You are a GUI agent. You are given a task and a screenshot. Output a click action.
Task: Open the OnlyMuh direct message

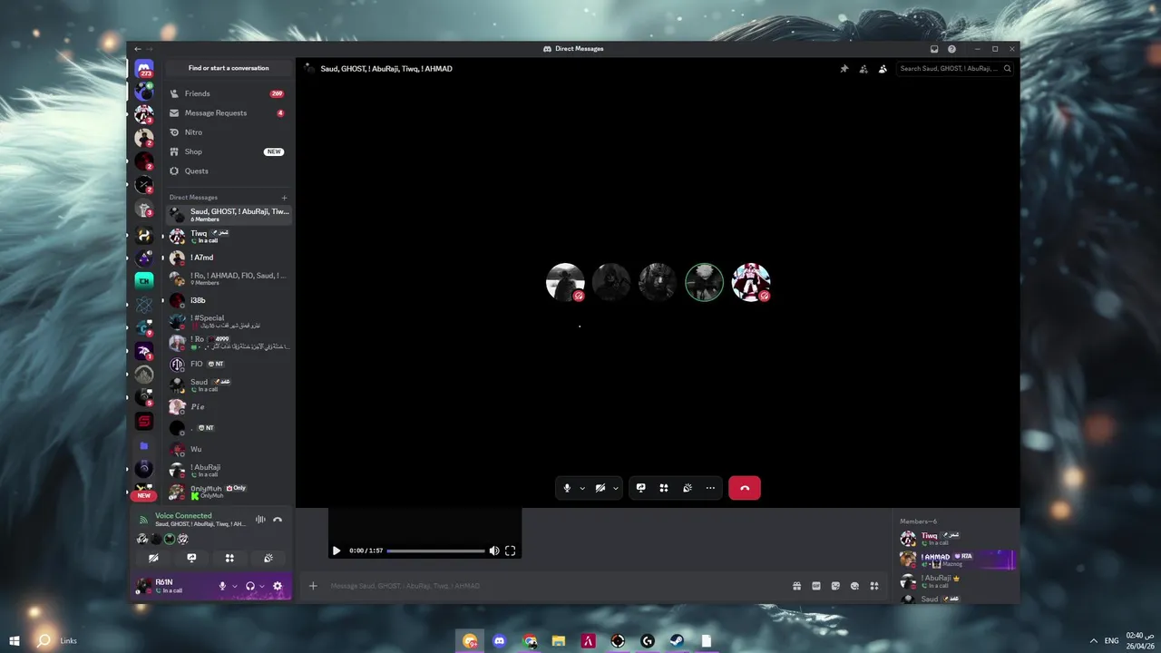pyautogui.click(x=229, y=492)
